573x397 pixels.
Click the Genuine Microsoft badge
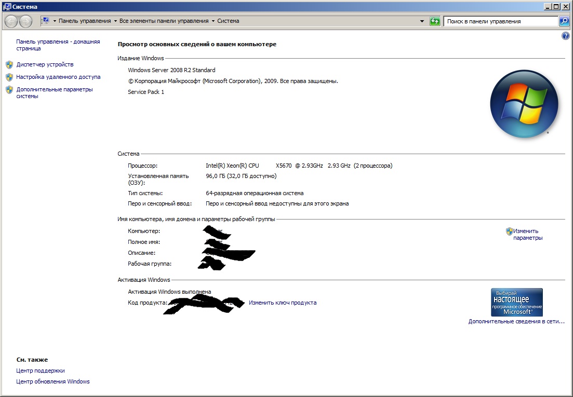pos(516,302)
